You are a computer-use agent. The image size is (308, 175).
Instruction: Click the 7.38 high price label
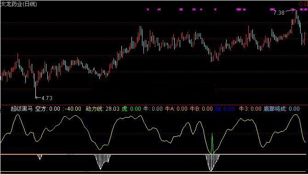pos(279,13)
